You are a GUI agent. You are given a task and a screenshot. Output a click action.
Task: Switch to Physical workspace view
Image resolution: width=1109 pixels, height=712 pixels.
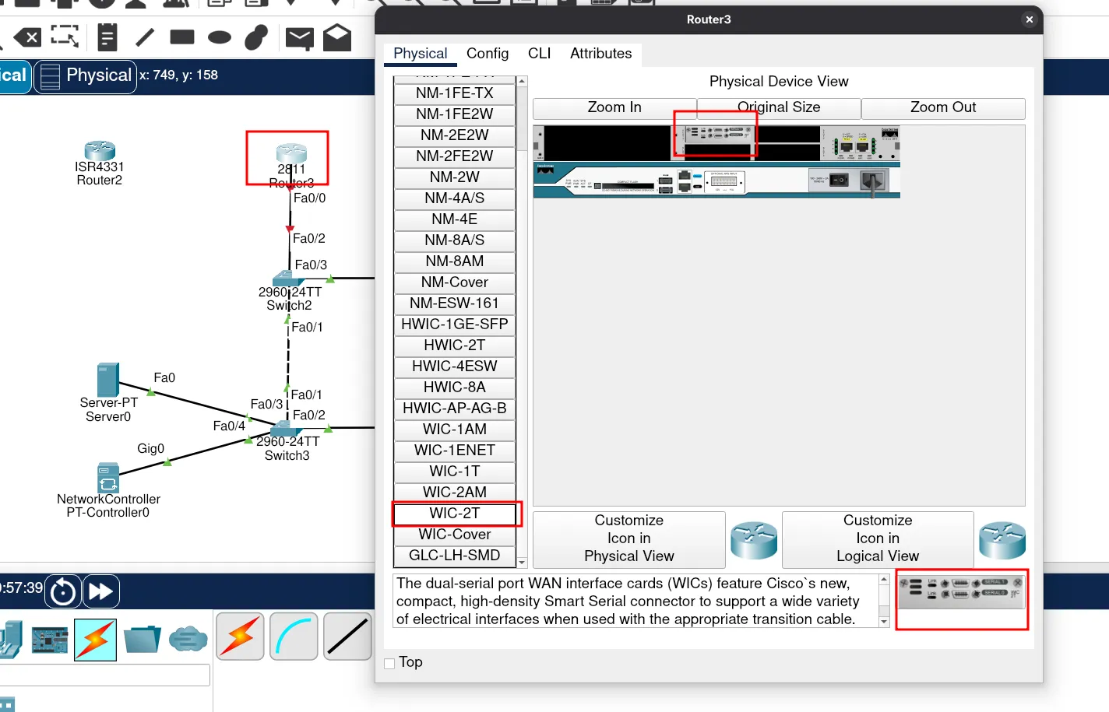coord(85,76)
